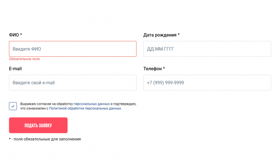The width and height of the screenshot is (275, 166).
Task: Click the asterisk beside Дата рождения
Action: pos(179,35)
